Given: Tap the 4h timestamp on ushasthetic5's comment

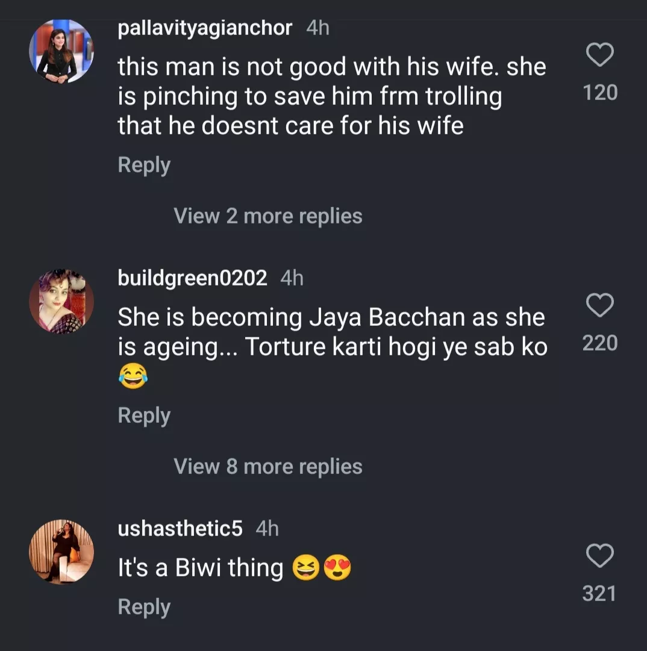Looking at the screenshot, I should click(267, 529).
